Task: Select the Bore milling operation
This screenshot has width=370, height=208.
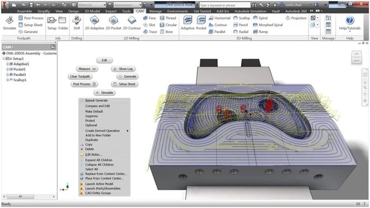Action: point(166,31)
